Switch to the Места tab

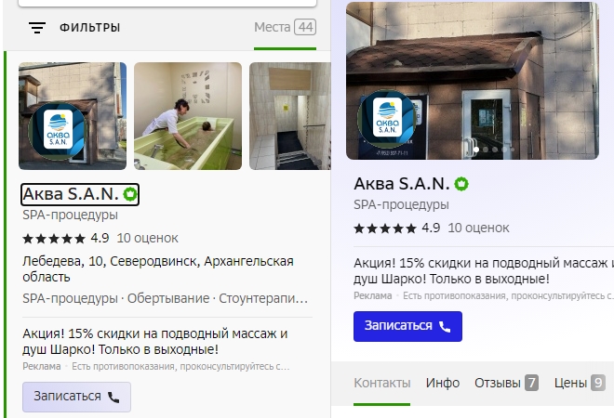click(285, 27)
